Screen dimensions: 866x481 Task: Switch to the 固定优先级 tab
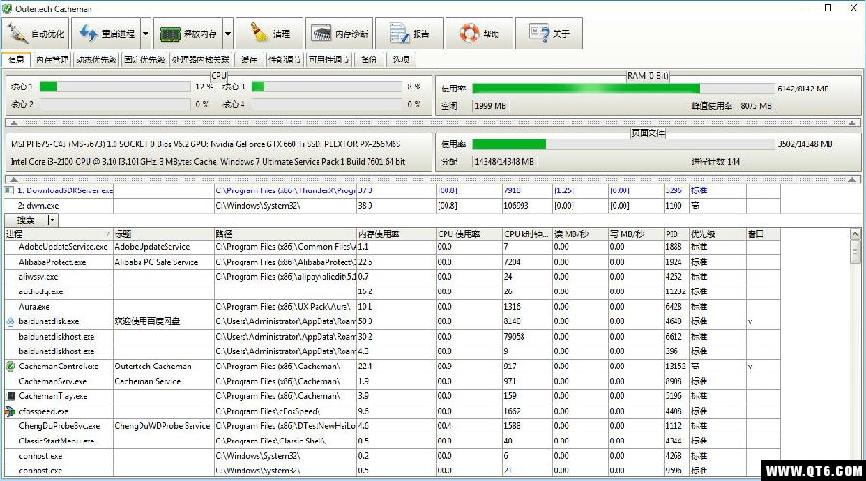point(144,60)
